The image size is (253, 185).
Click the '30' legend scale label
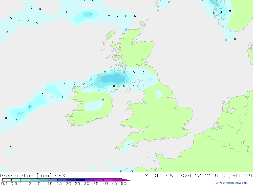click(x=87, y=183)
